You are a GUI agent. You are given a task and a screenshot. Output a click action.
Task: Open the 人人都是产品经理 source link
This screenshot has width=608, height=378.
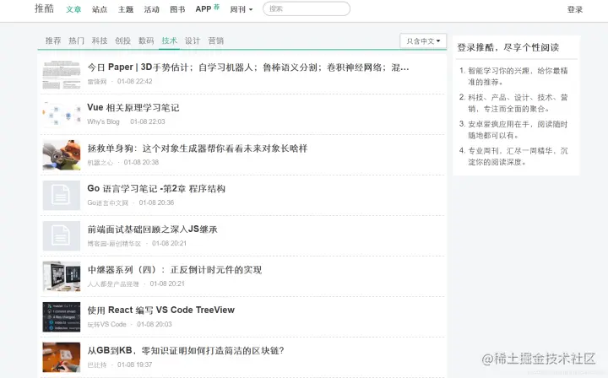tap(113, 283)
